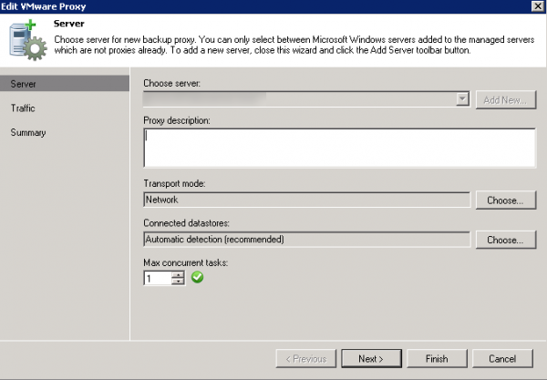This screenshot has width=547, height=380.
Task: Open the Choose... button for Connected datastores
Action: 505,241
